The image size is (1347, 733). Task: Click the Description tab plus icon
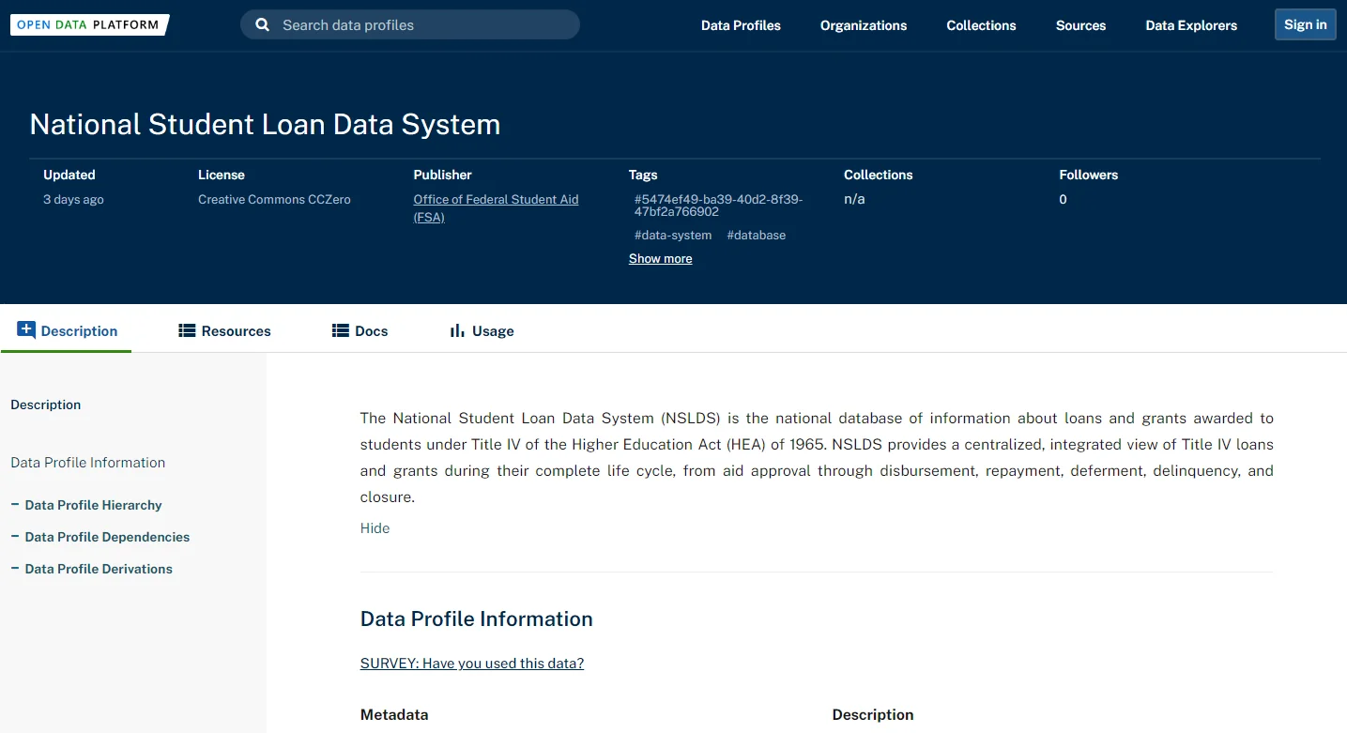click(x=26, y=329)
